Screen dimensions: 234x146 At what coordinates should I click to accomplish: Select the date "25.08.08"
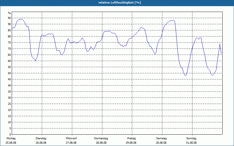(x=11, y=143)
